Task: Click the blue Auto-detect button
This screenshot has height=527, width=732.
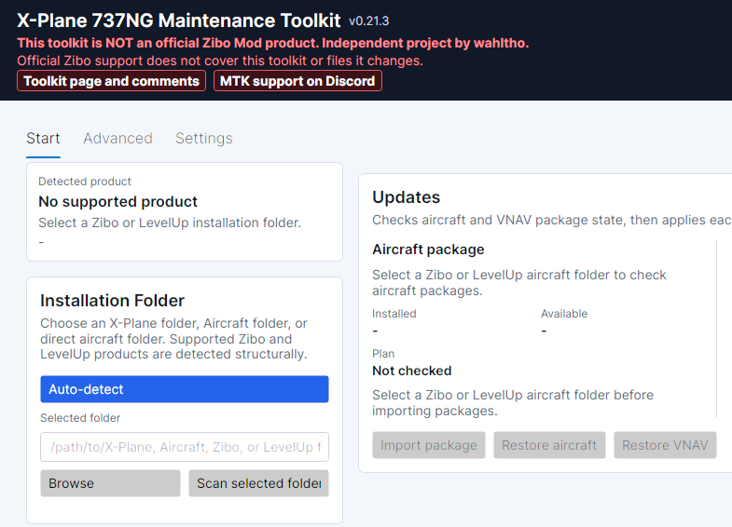Action: point(185,389)
